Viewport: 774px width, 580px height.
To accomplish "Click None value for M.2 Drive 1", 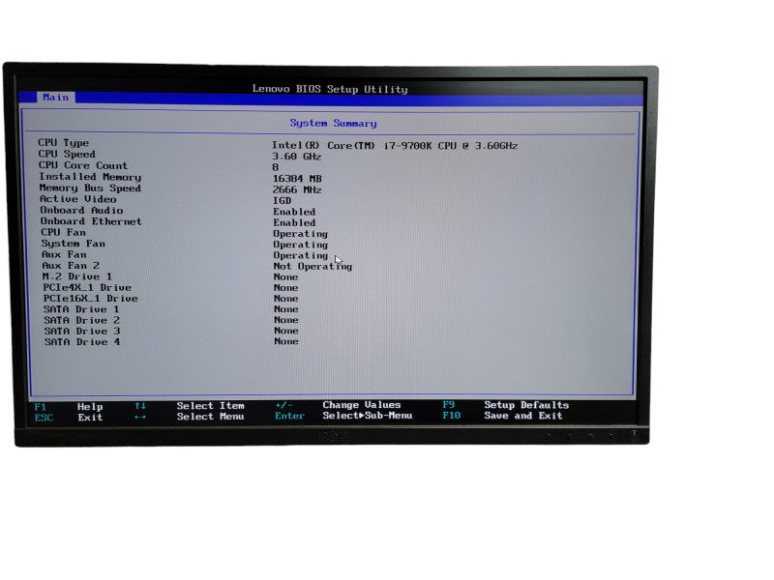I will [285, 277].
